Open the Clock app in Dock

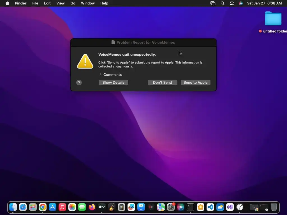click(x=240, y=207)
